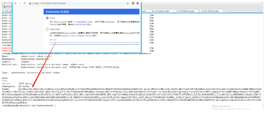Click the not-secure warning triangle icon
Viewport: 265px width, 113px height.
coord(30,3)
